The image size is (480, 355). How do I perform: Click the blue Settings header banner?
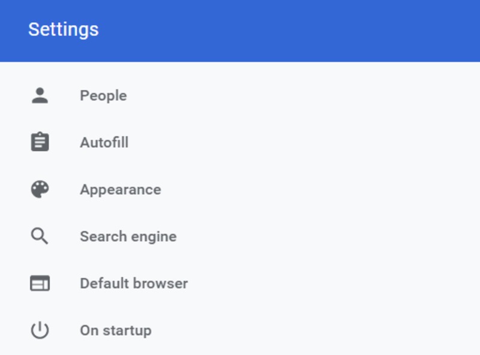pos(240,30)
